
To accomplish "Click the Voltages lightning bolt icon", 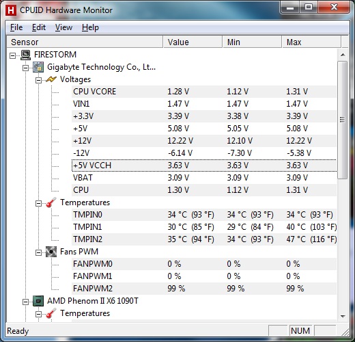I will 51,79.
